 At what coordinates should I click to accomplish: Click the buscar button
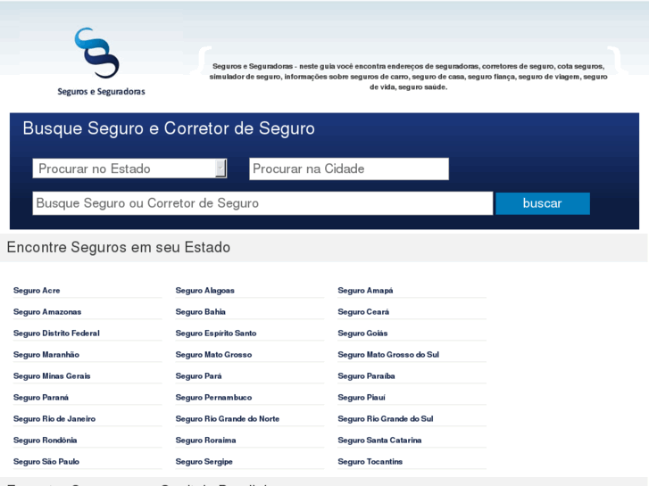coord(543,203)
